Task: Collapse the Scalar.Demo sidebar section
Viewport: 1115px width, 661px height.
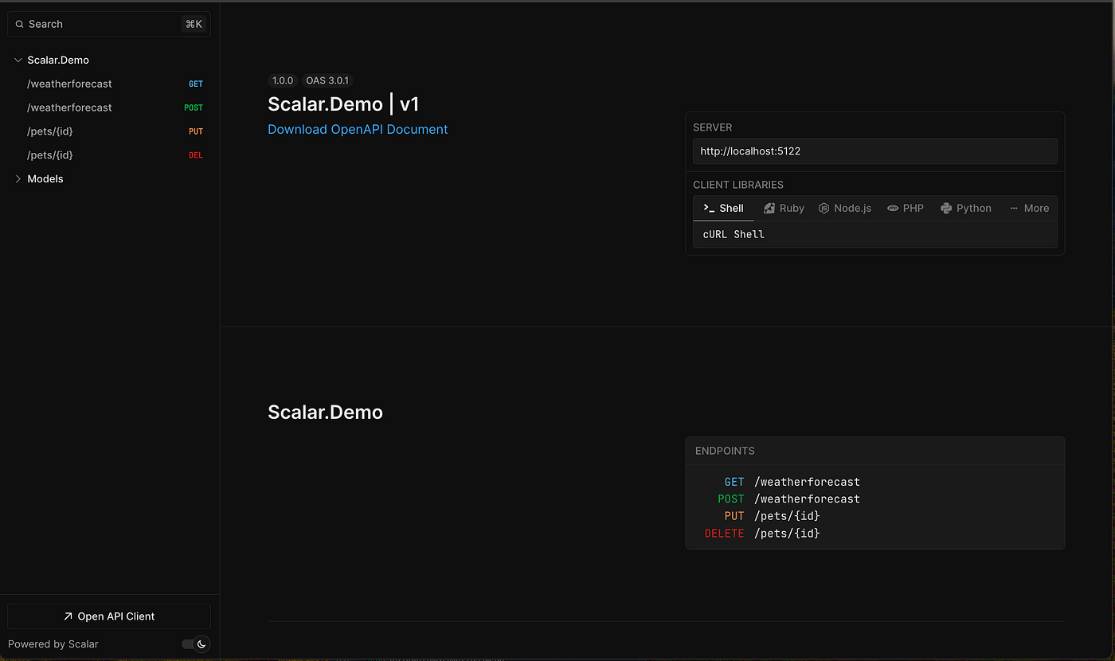Action: (18, 60)
